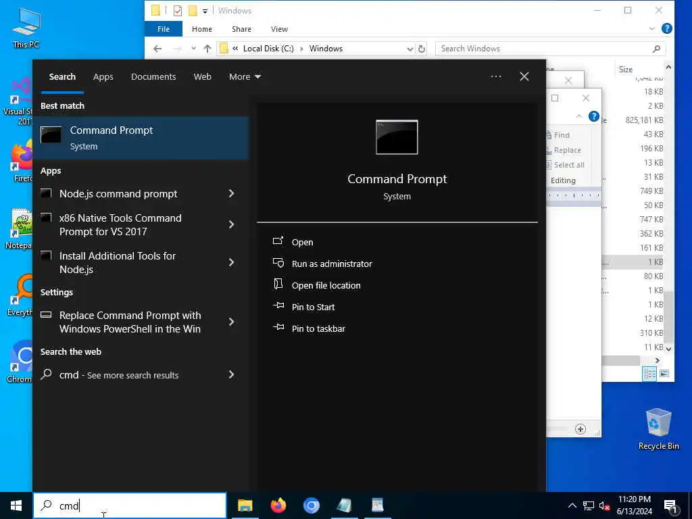Click Local Disk (C:) in address bar

268,49
